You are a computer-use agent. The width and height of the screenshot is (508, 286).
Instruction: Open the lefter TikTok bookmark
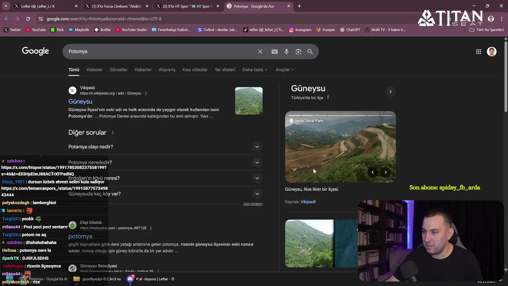pyautogui.click(x=264, y=30)
